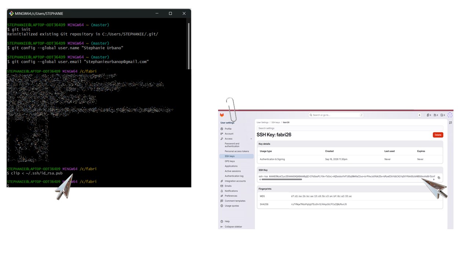The image size is (470, 264).
Task: Click the ssh-rsa key text
Action: click(x=347, y=176)
